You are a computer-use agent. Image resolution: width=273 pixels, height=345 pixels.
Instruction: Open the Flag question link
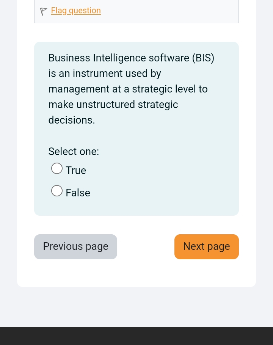76,11
